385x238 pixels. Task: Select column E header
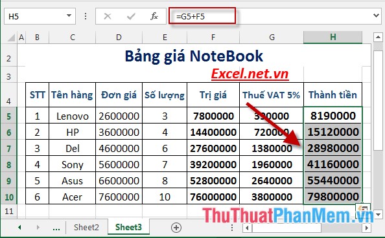click(x=165, y=38)
